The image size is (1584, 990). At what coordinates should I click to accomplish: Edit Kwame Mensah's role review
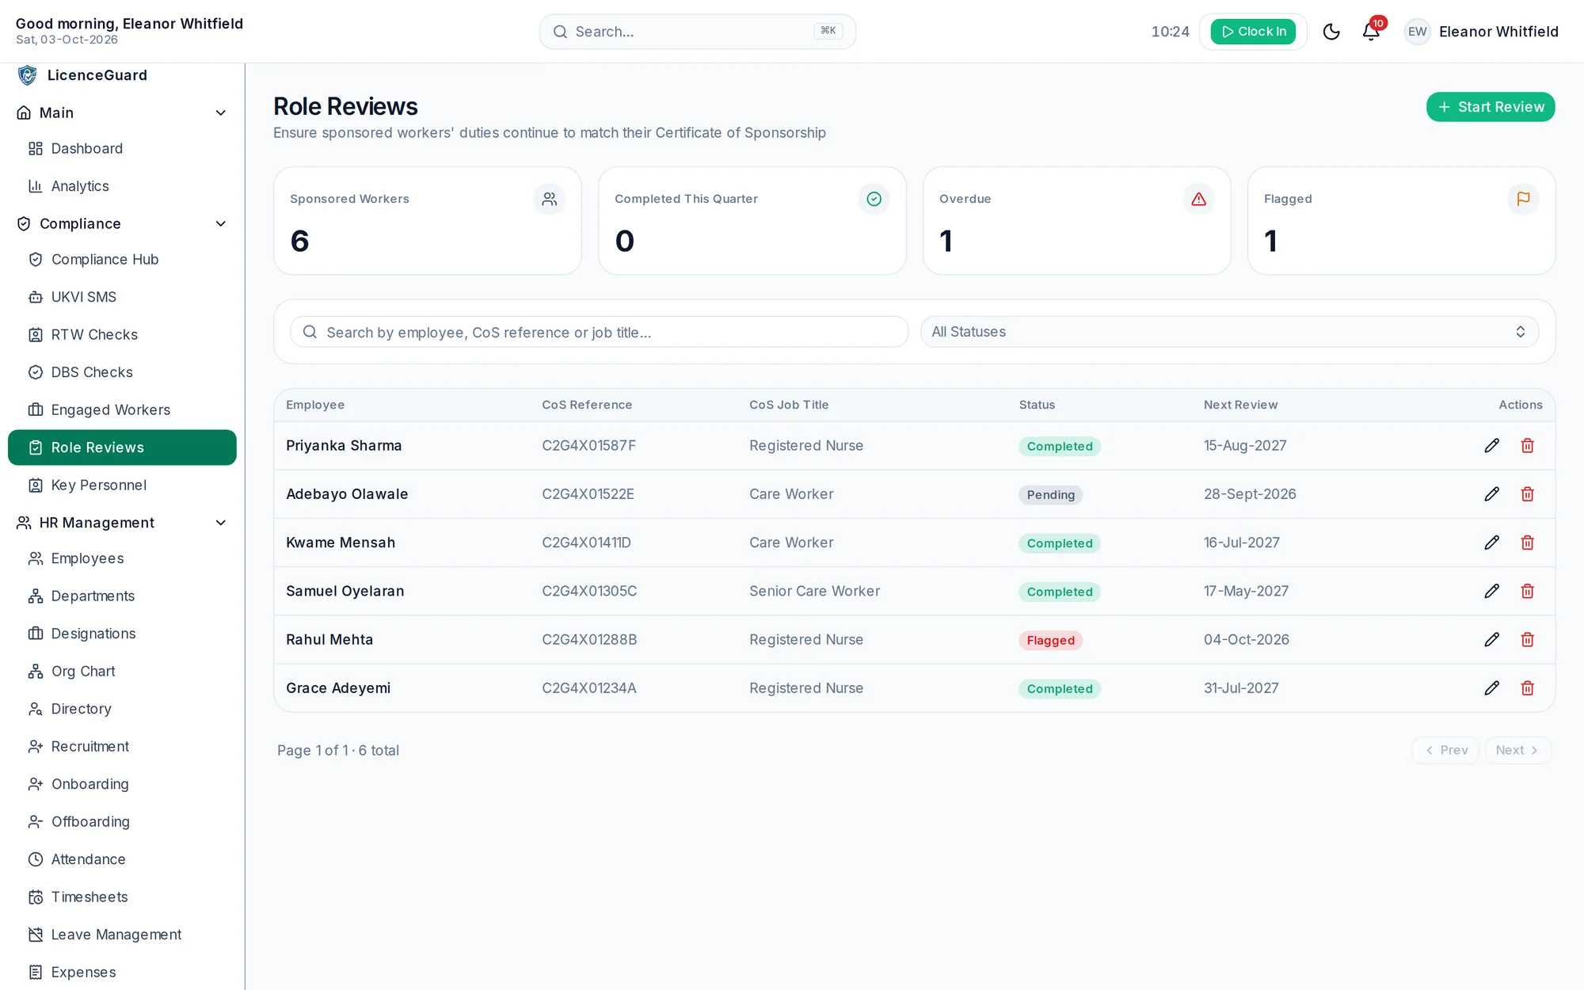(1491, 543)
